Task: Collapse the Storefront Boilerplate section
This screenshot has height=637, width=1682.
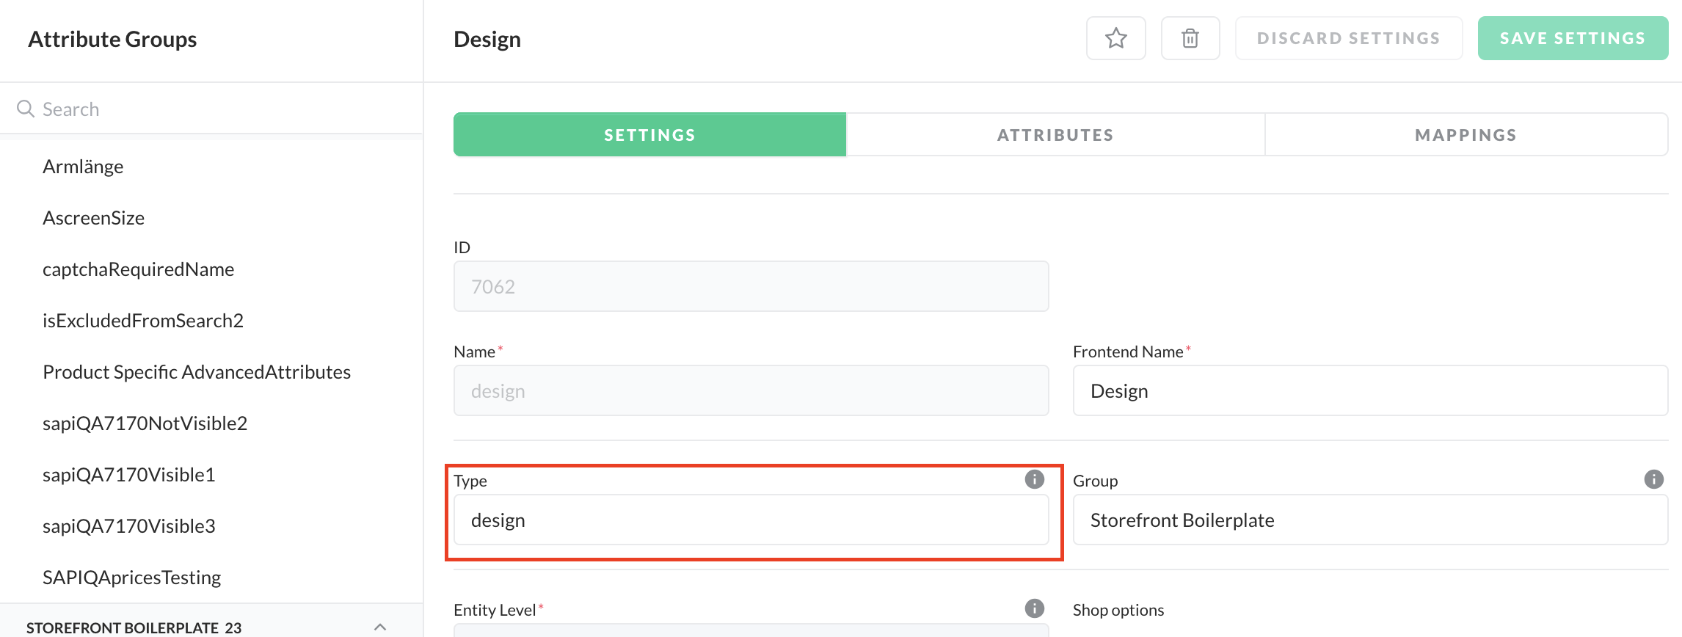Action: tap(379, 627)
